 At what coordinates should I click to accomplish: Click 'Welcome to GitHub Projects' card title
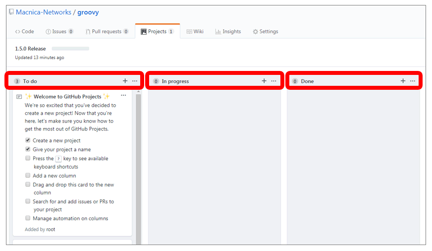(x=67, y=97)
